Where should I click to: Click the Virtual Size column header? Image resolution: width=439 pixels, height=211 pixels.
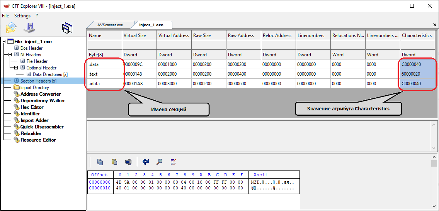pos(139,35)
